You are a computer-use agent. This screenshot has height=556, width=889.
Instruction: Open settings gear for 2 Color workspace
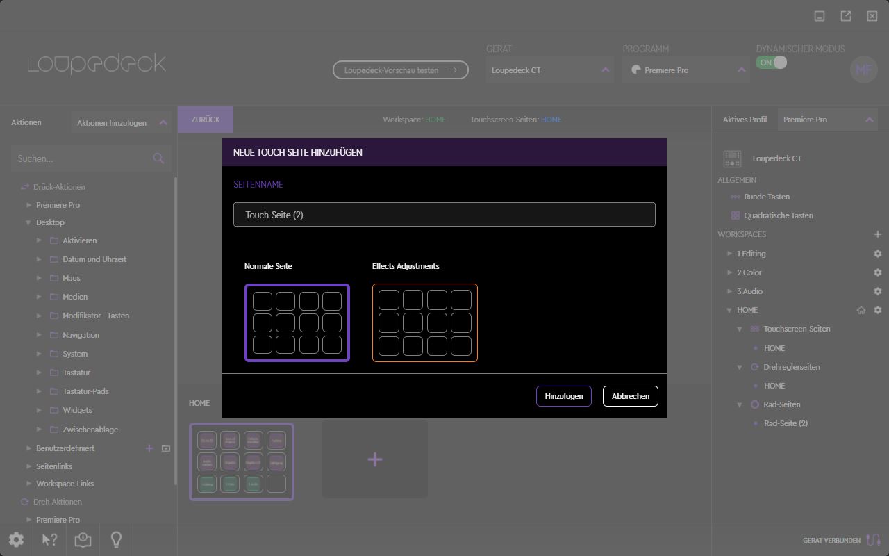click(x=878, y=272)
